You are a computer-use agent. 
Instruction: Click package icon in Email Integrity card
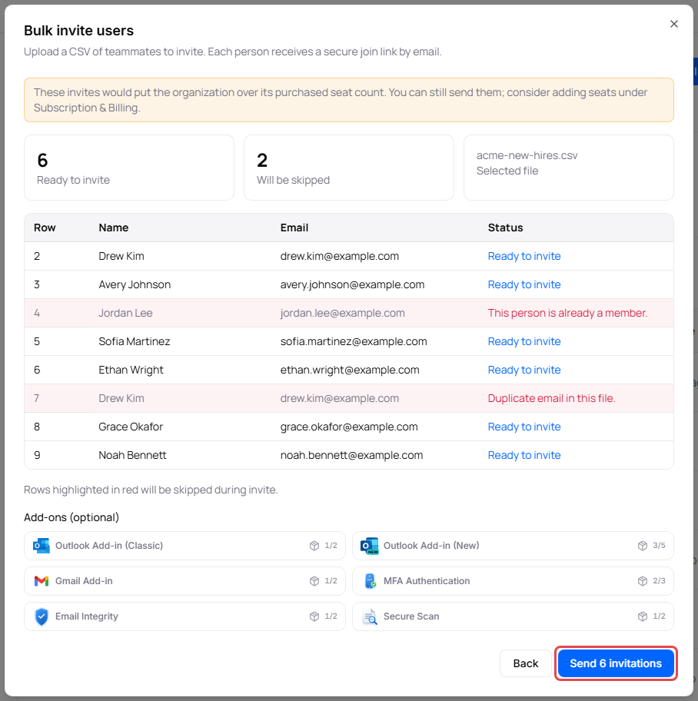click(x=314, y=616)
